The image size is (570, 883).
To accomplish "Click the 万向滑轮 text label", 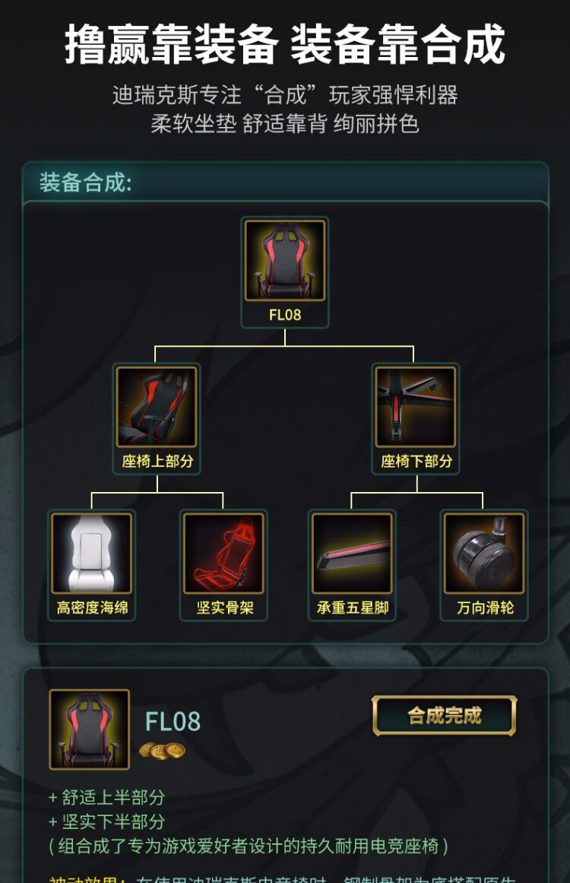I will 485,608.
